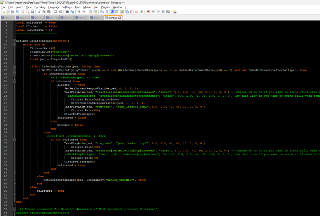
Task: Click line number 30 in the margin
Action: pos(6,118)
